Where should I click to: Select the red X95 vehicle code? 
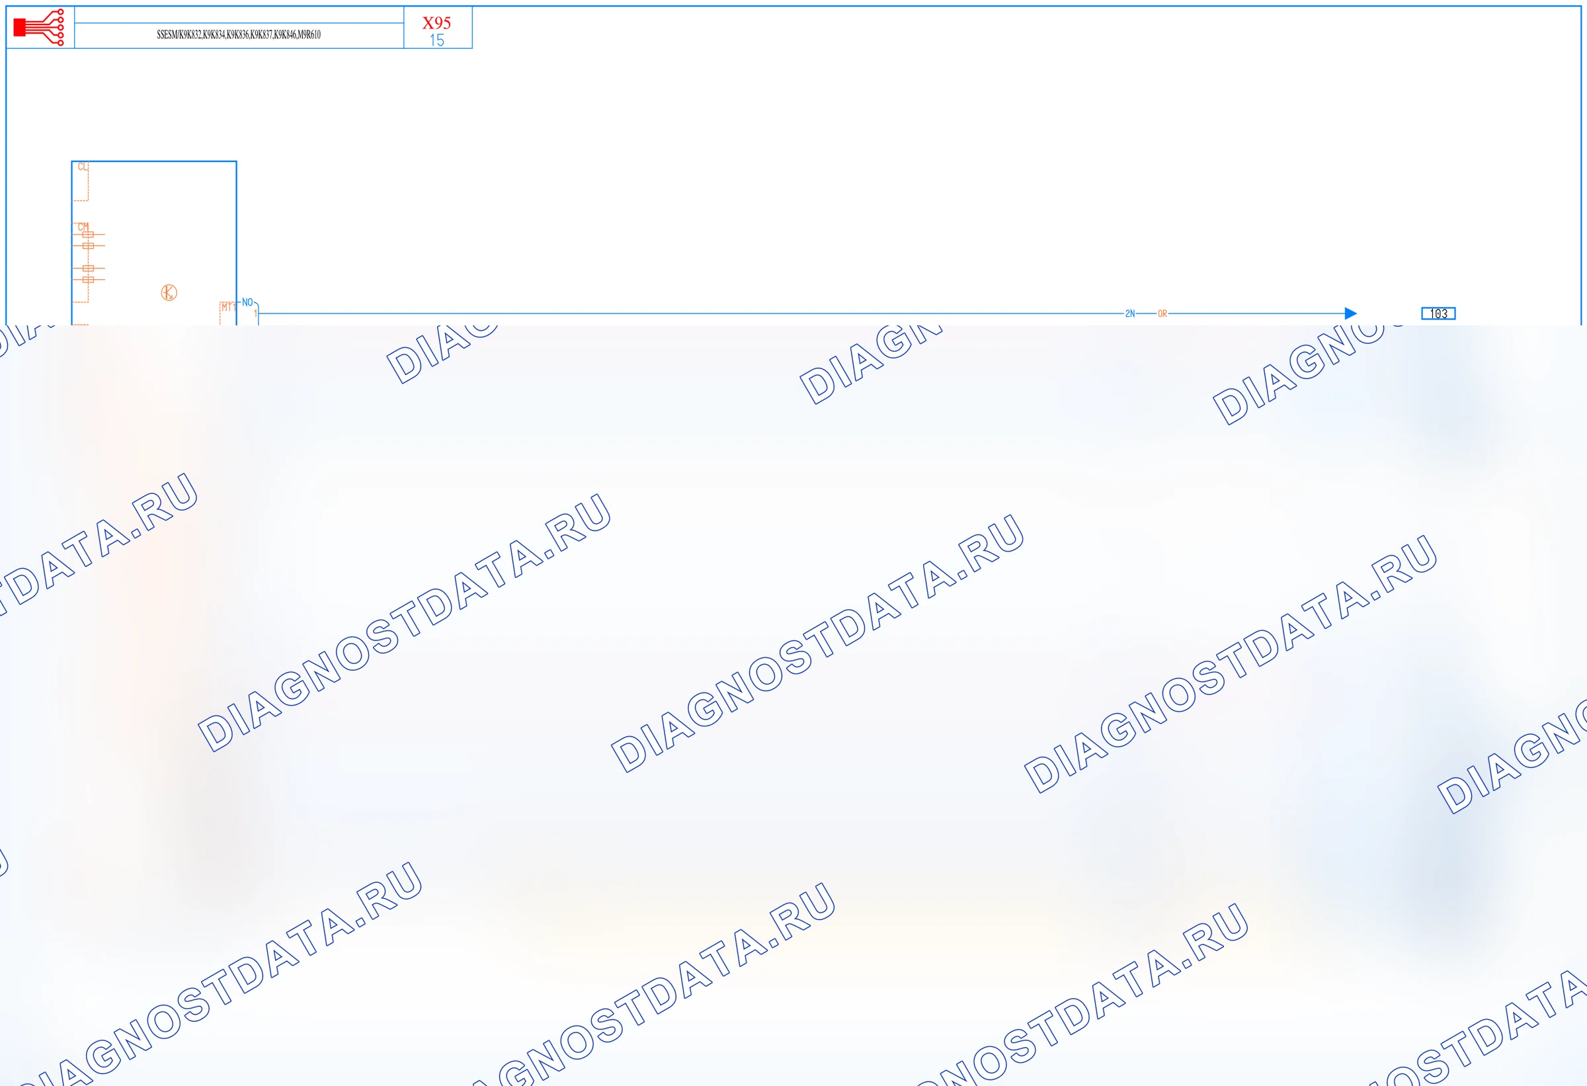436,22
